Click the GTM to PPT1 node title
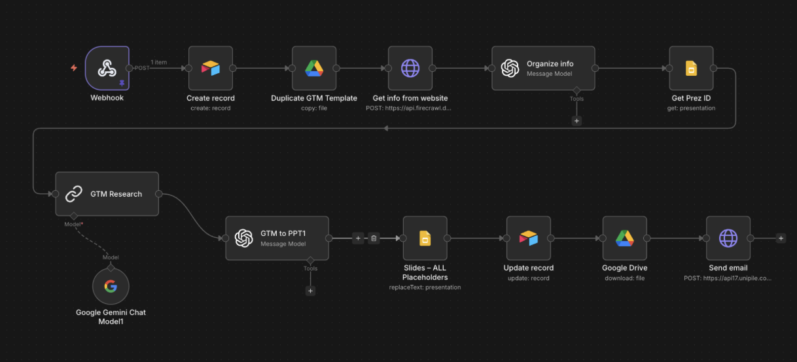The height and width of the screenshot is (362, 797). 284,233
